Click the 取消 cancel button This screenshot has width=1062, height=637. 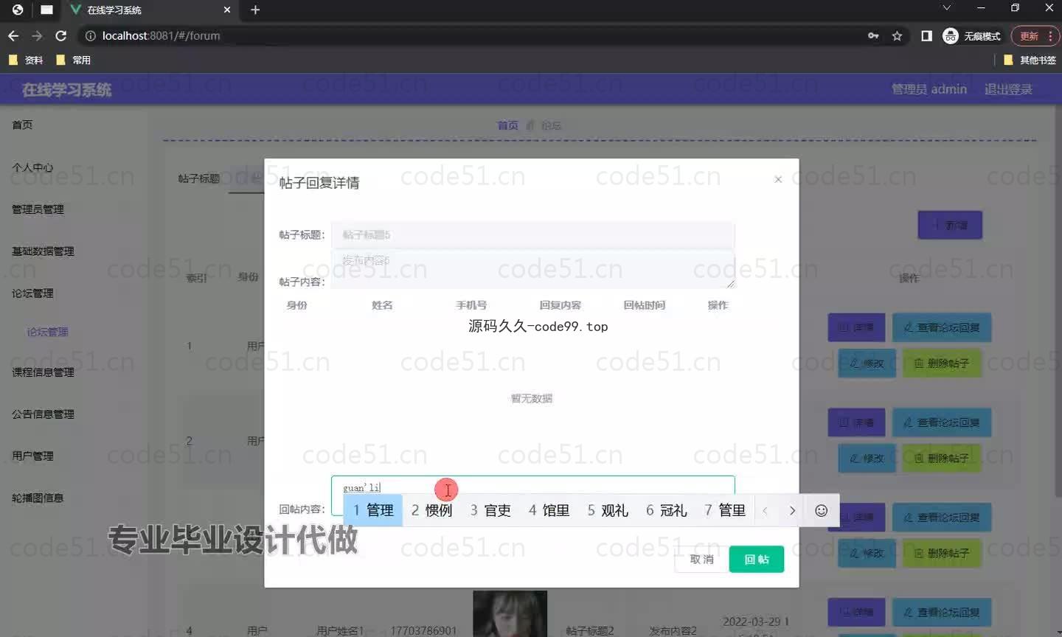(x=701, y=560)
